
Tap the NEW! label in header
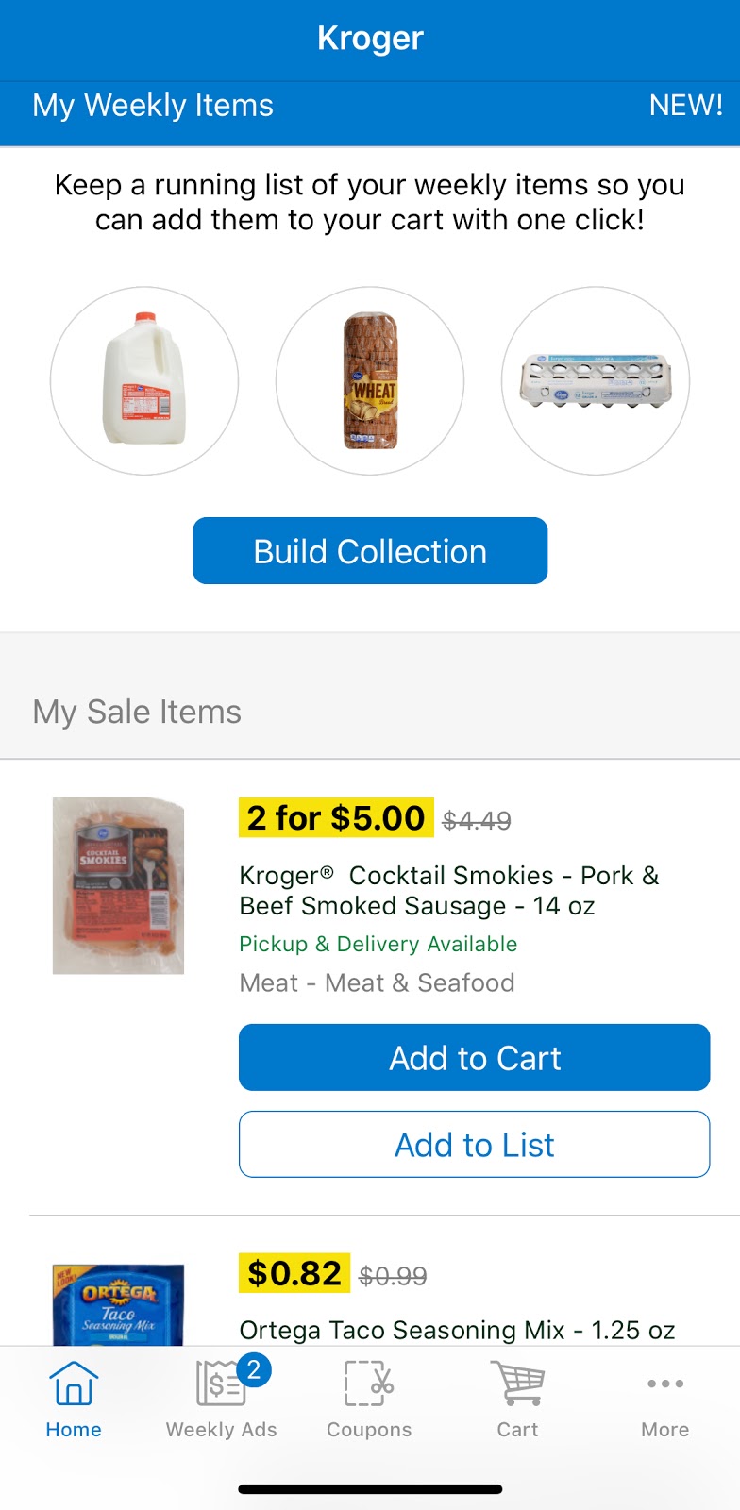(x=685, y=106)
